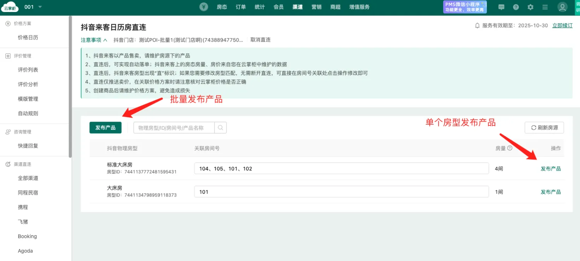This screenshot has width=580, height=261.
Task: Select 全部渠道 in the sidebar
Action: (28, 178)
